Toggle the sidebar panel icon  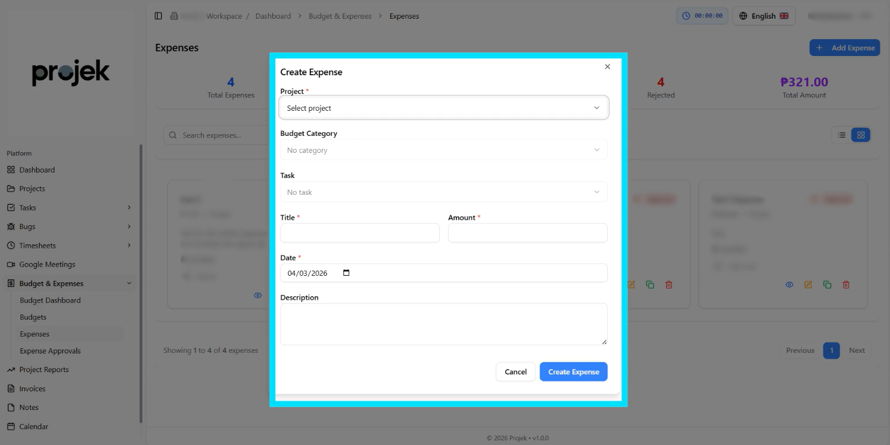pyautogui.click(x=159, y=16)
